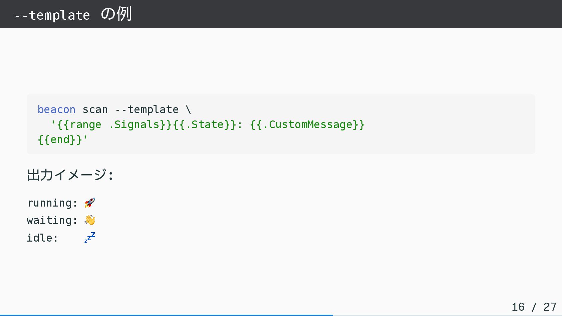Click の例 in the slide title

point(116,14)
